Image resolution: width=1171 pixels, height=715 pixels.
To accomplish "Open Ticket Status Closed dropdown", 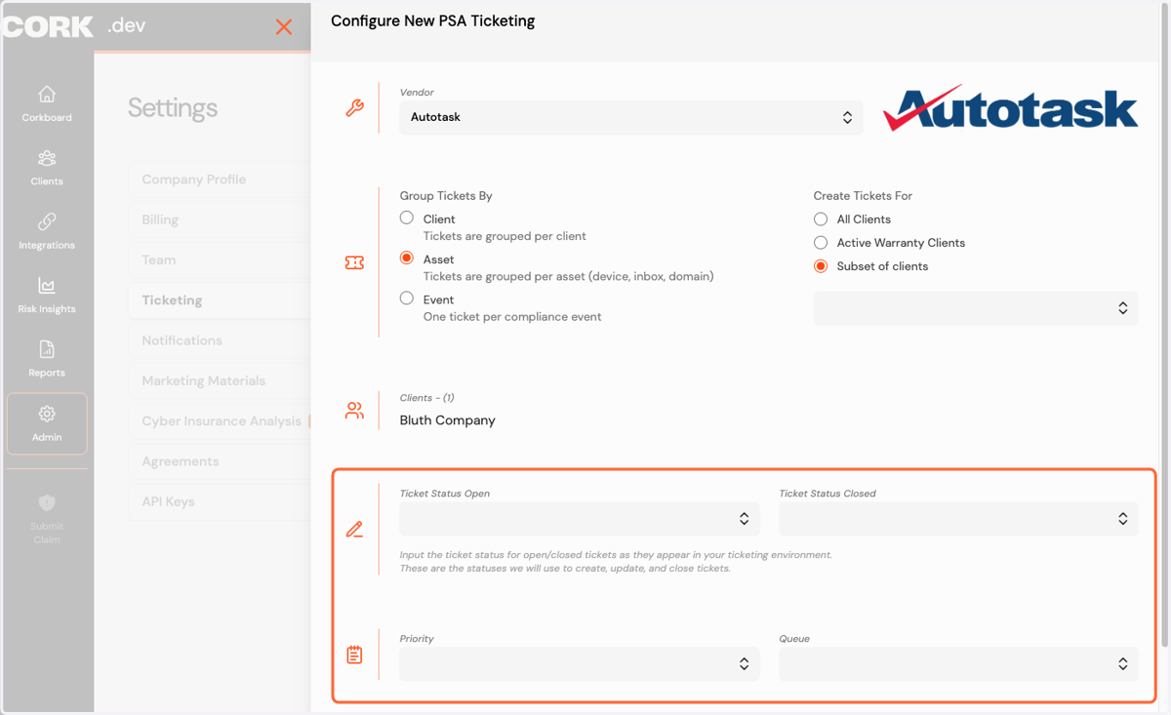I will coord(958,519).
